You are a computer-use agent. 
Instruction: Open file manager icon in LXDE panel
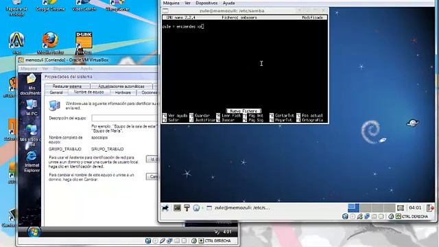point(187,208)
